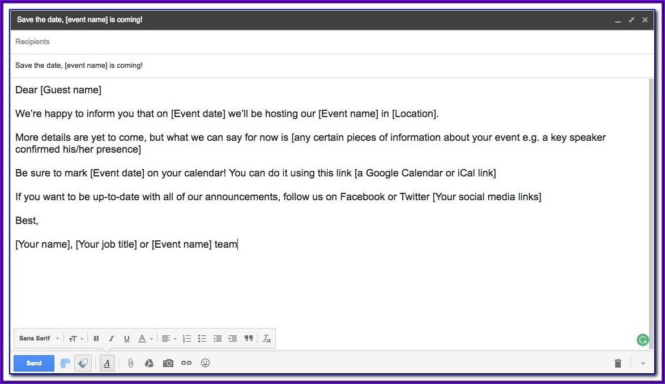
Task: Attach a file with the paperclip icon
Action: 130,363
